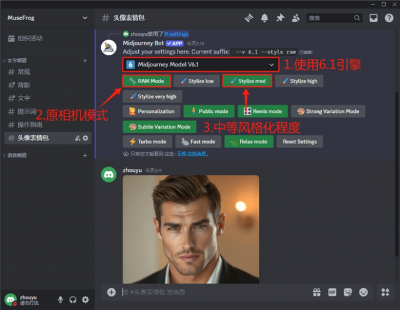The height and width of the screenshot is (310, 400).
Task: Click the settings command link
Action: (x=176, y=34)
